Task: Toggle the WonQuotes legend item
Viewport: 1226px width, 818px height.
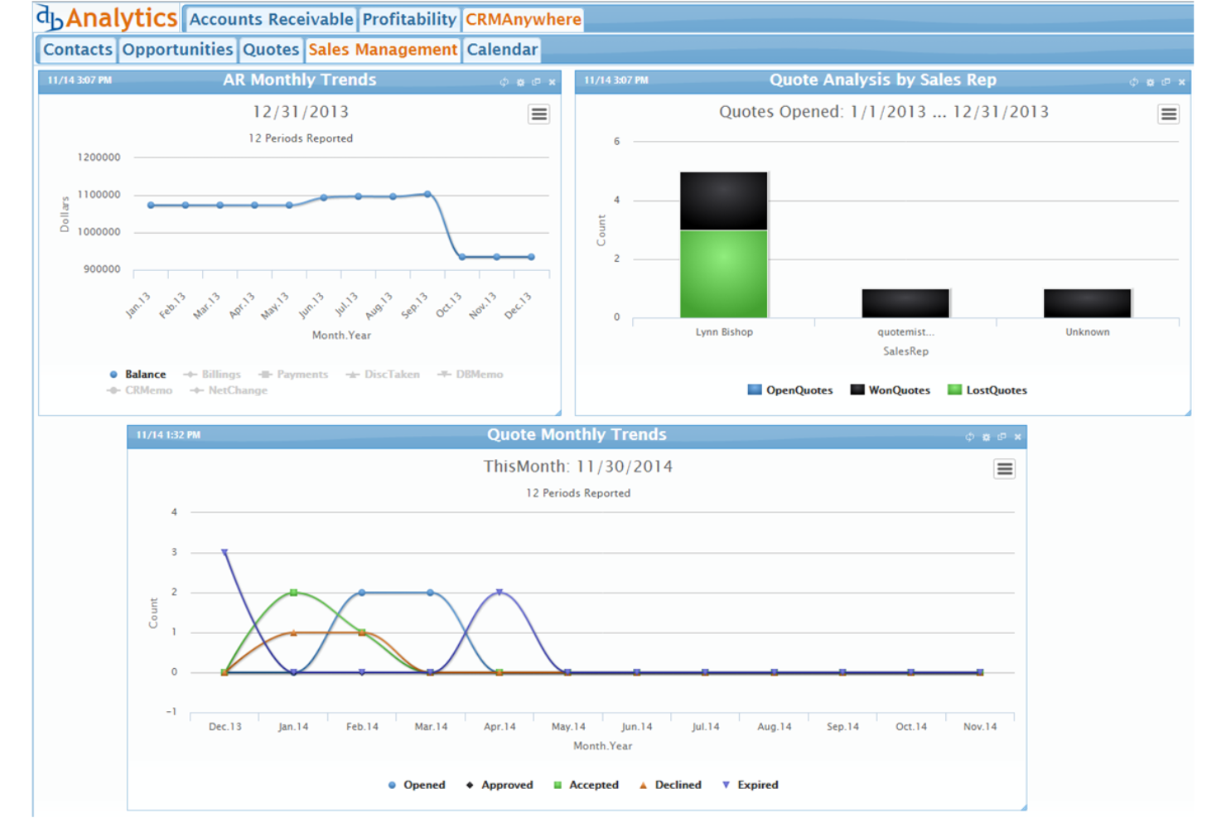Action: [x=891, y=390]
